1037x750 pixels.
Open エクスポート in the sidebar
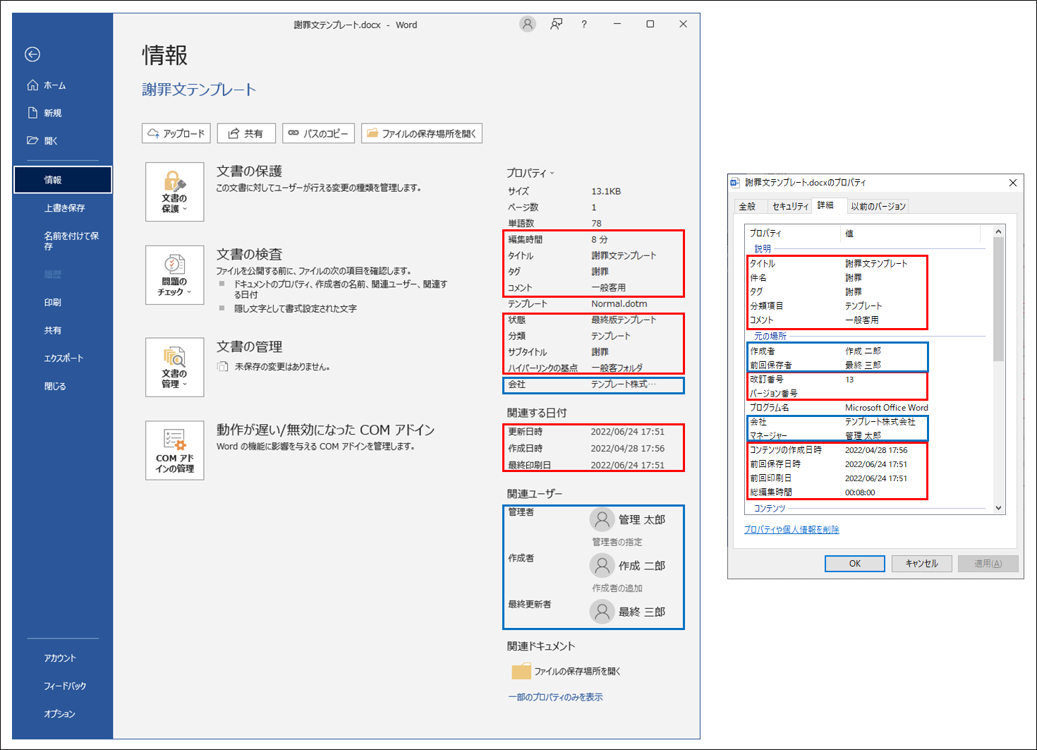coord(63,358)
